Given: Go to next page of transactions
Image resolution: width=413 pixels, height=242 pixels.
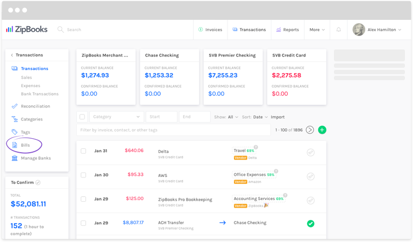Looking at the screenshot, I should pyautogui.click(x=310, y=130).
